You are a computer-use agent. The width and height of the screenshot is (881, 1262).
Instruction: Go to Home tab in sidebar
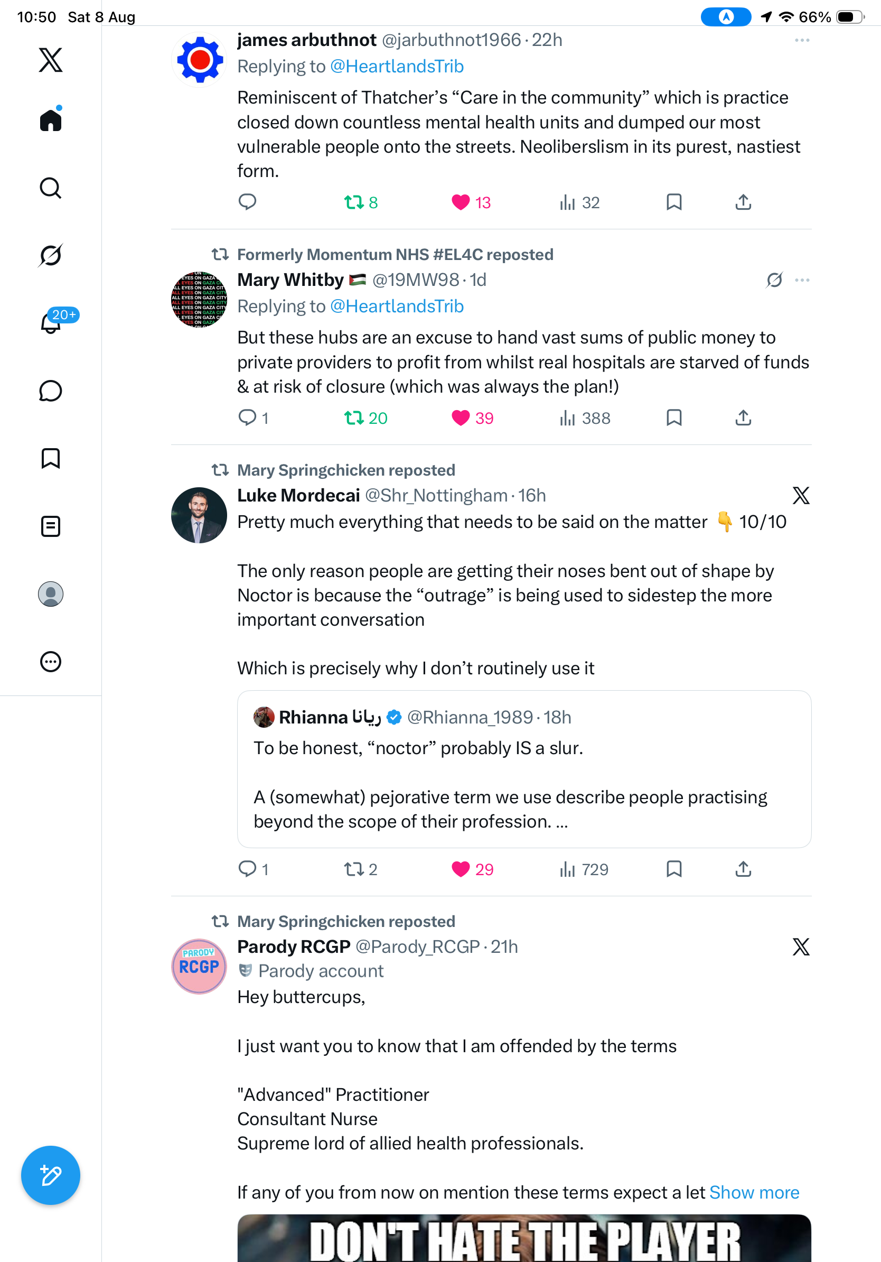tap(51, 119)
